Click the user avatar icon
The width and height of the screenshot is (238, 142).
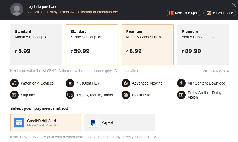[17, 10]
